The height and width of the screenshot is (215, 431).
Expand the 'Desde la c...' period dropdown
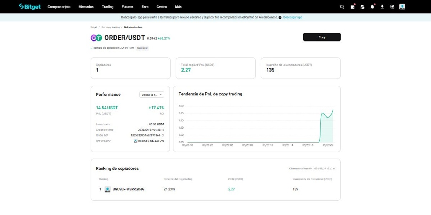tap(152, 95)
